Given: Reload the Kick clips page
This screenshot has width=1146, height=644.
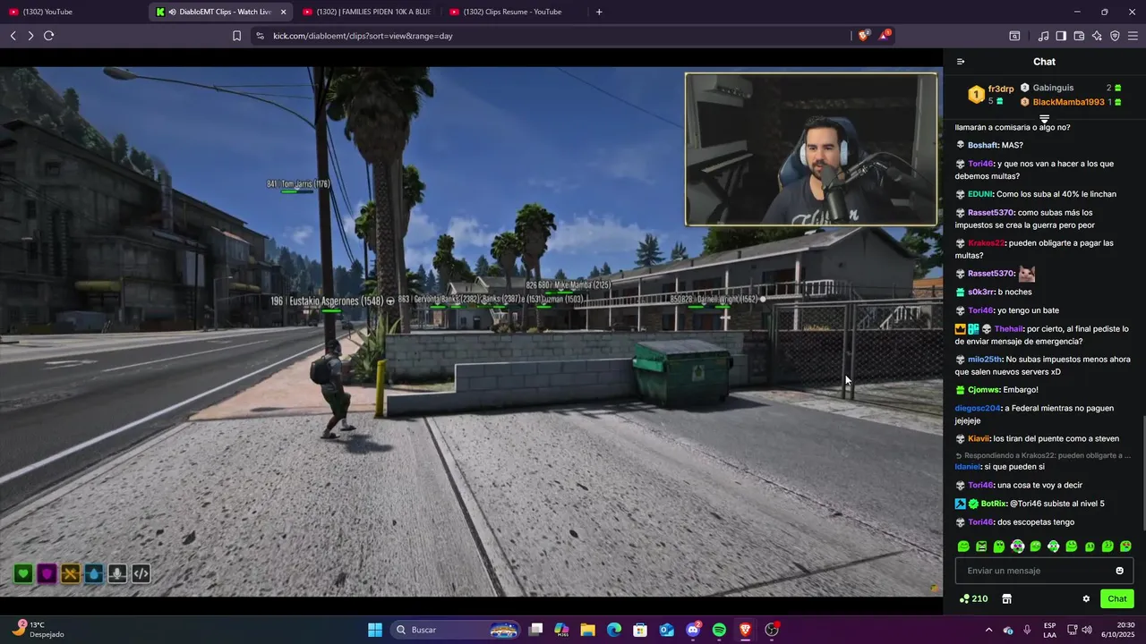Looking at the screenshot, I should 48,36.
